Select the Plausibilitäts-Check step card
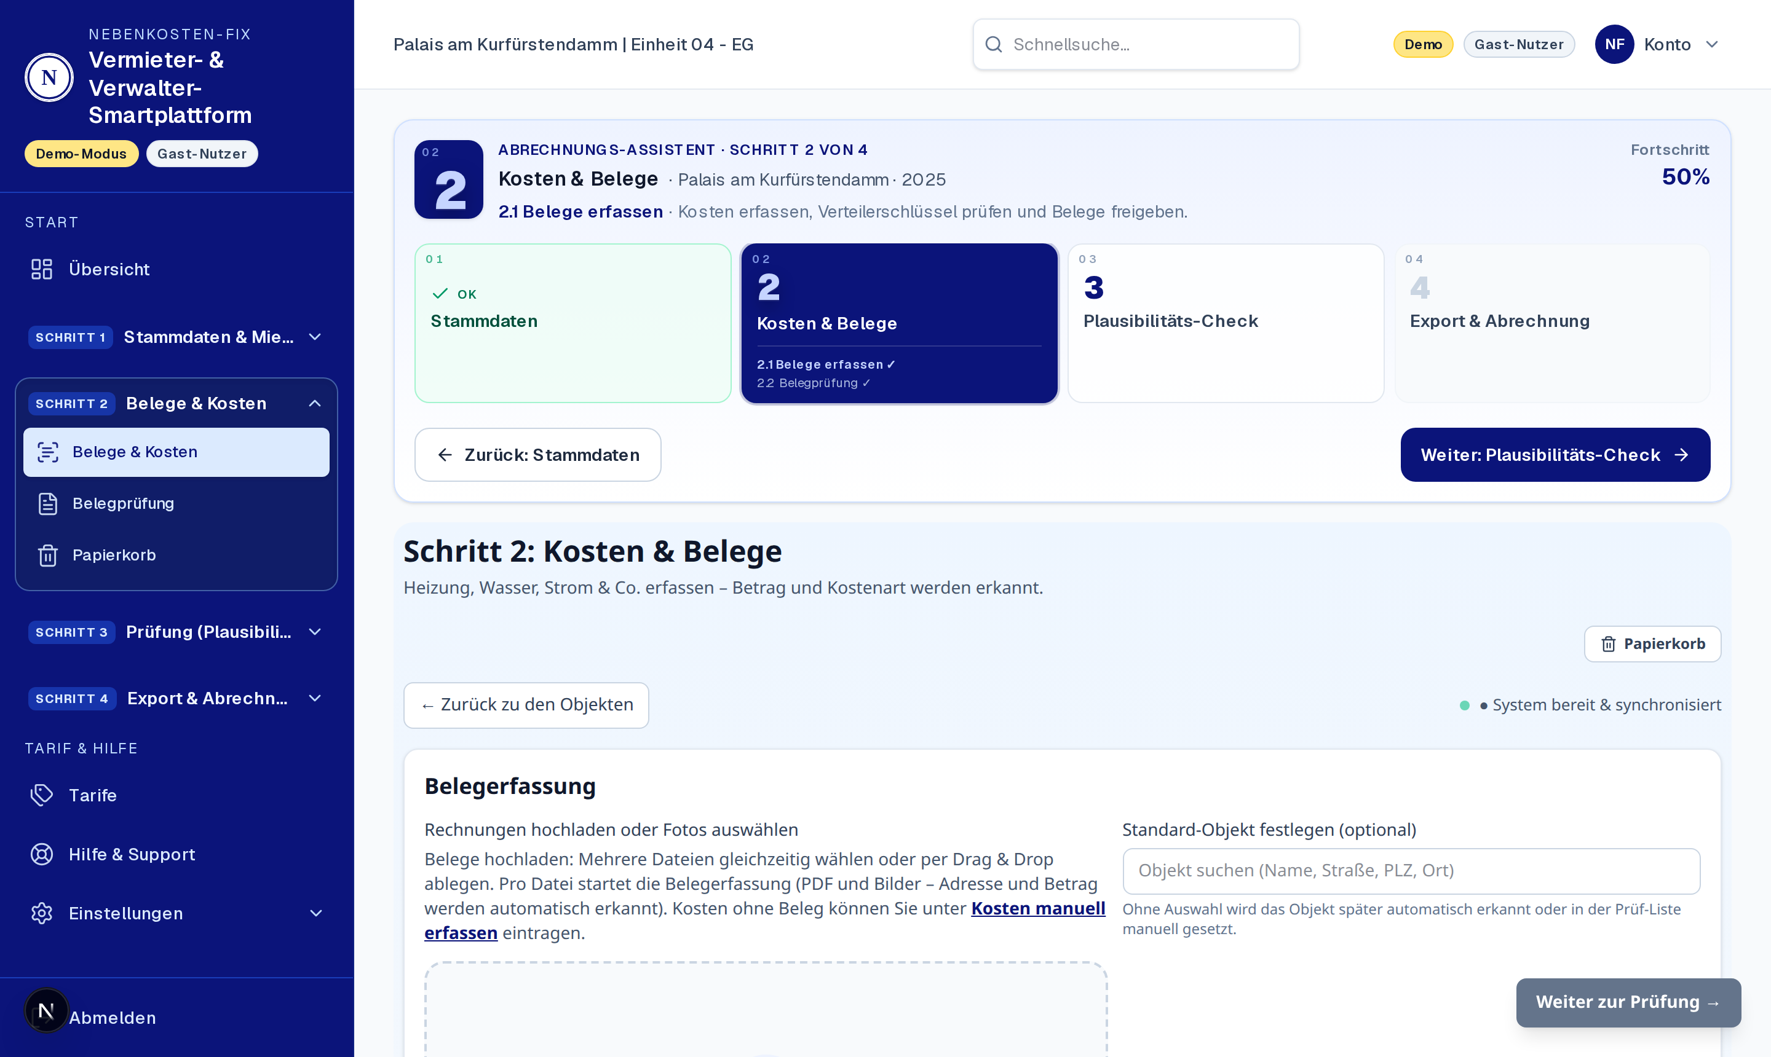The height and width of the screenshot is (1057, 1771). click(1225, 323)
